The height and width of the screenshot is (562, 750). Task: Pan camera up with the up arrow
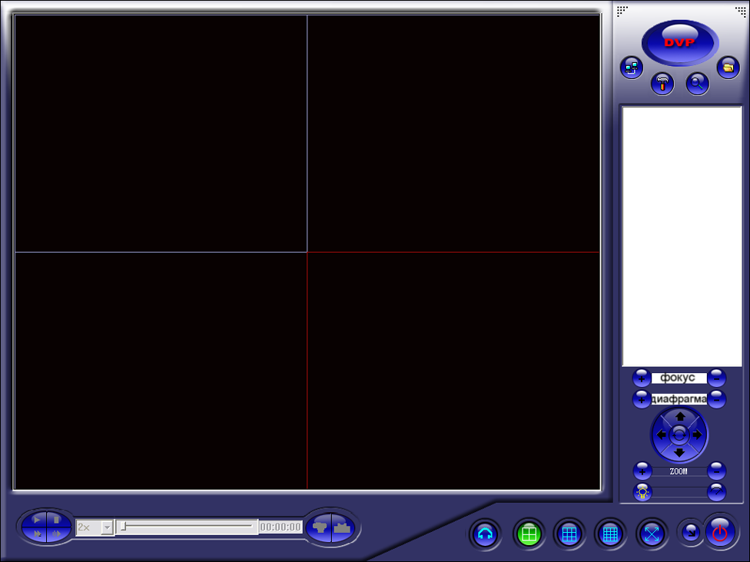pyautogui.click(x=679, y=417)
